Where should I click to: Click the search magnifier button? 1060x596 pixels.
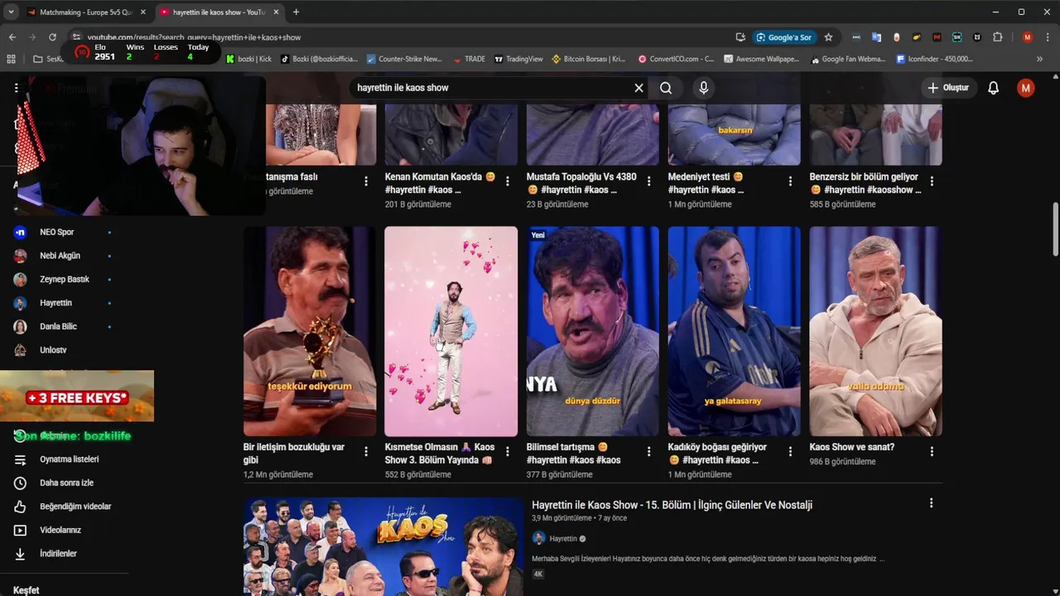(666, 88)
